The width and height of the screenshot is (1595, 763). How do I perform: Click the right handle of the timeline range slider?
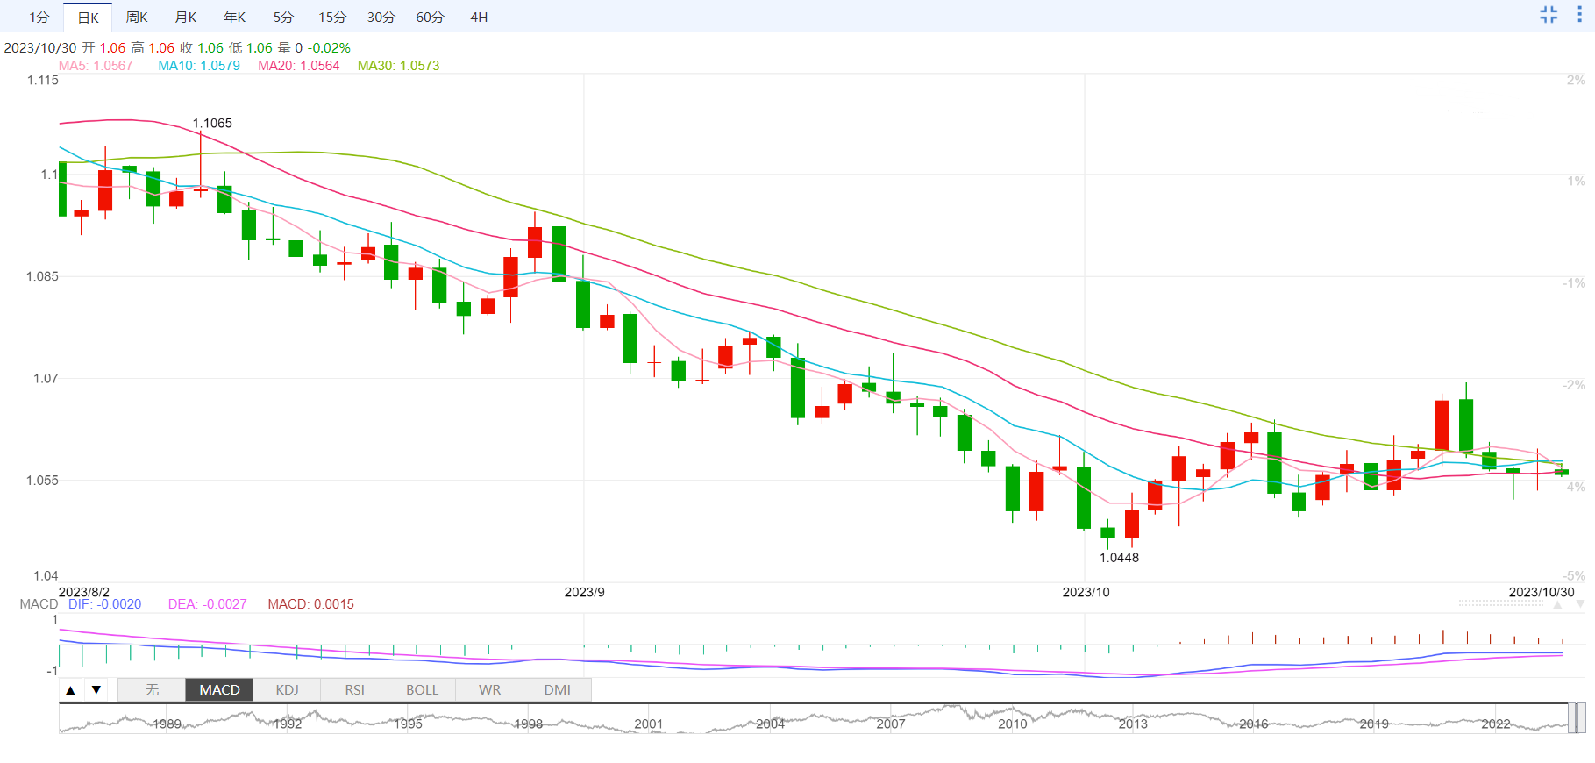click(1581, 718)
